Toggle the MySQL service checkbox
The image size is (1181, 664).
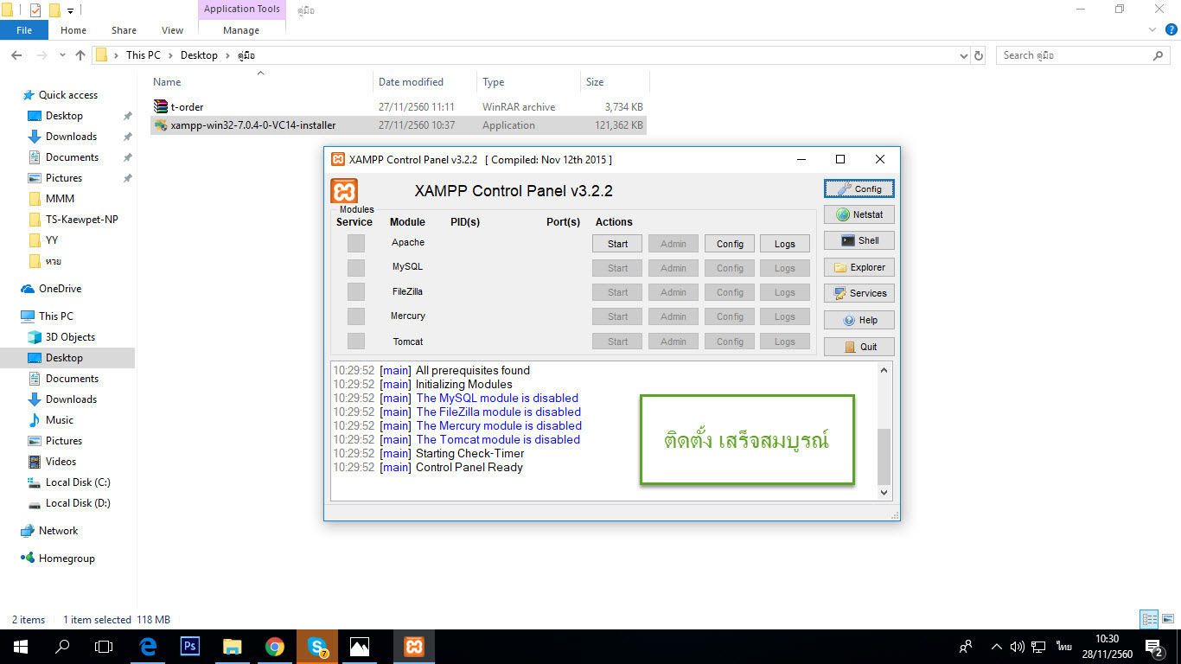tap(356, 267)
